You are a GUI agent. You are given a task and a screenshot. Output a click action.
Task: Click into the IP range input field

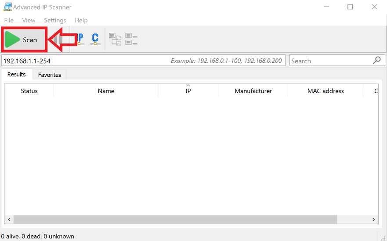(83, 61)
